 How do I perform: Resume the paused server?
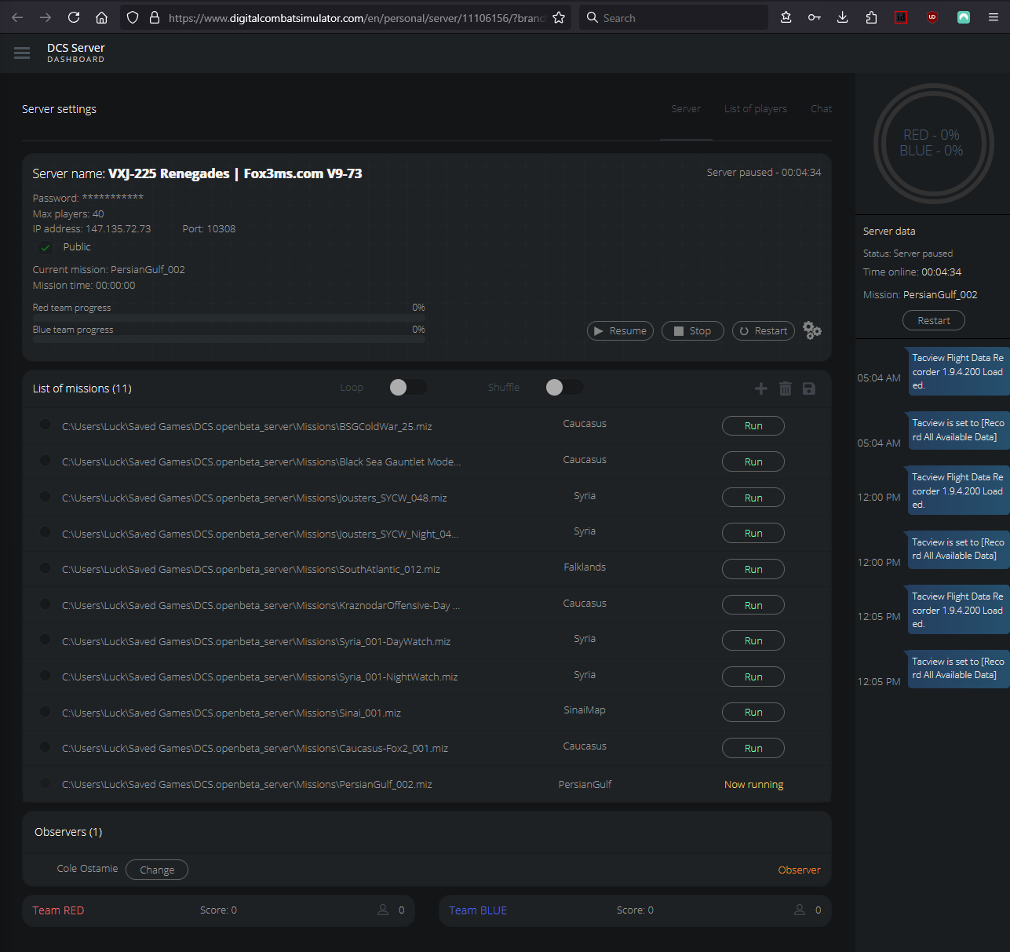coord(620,331)
